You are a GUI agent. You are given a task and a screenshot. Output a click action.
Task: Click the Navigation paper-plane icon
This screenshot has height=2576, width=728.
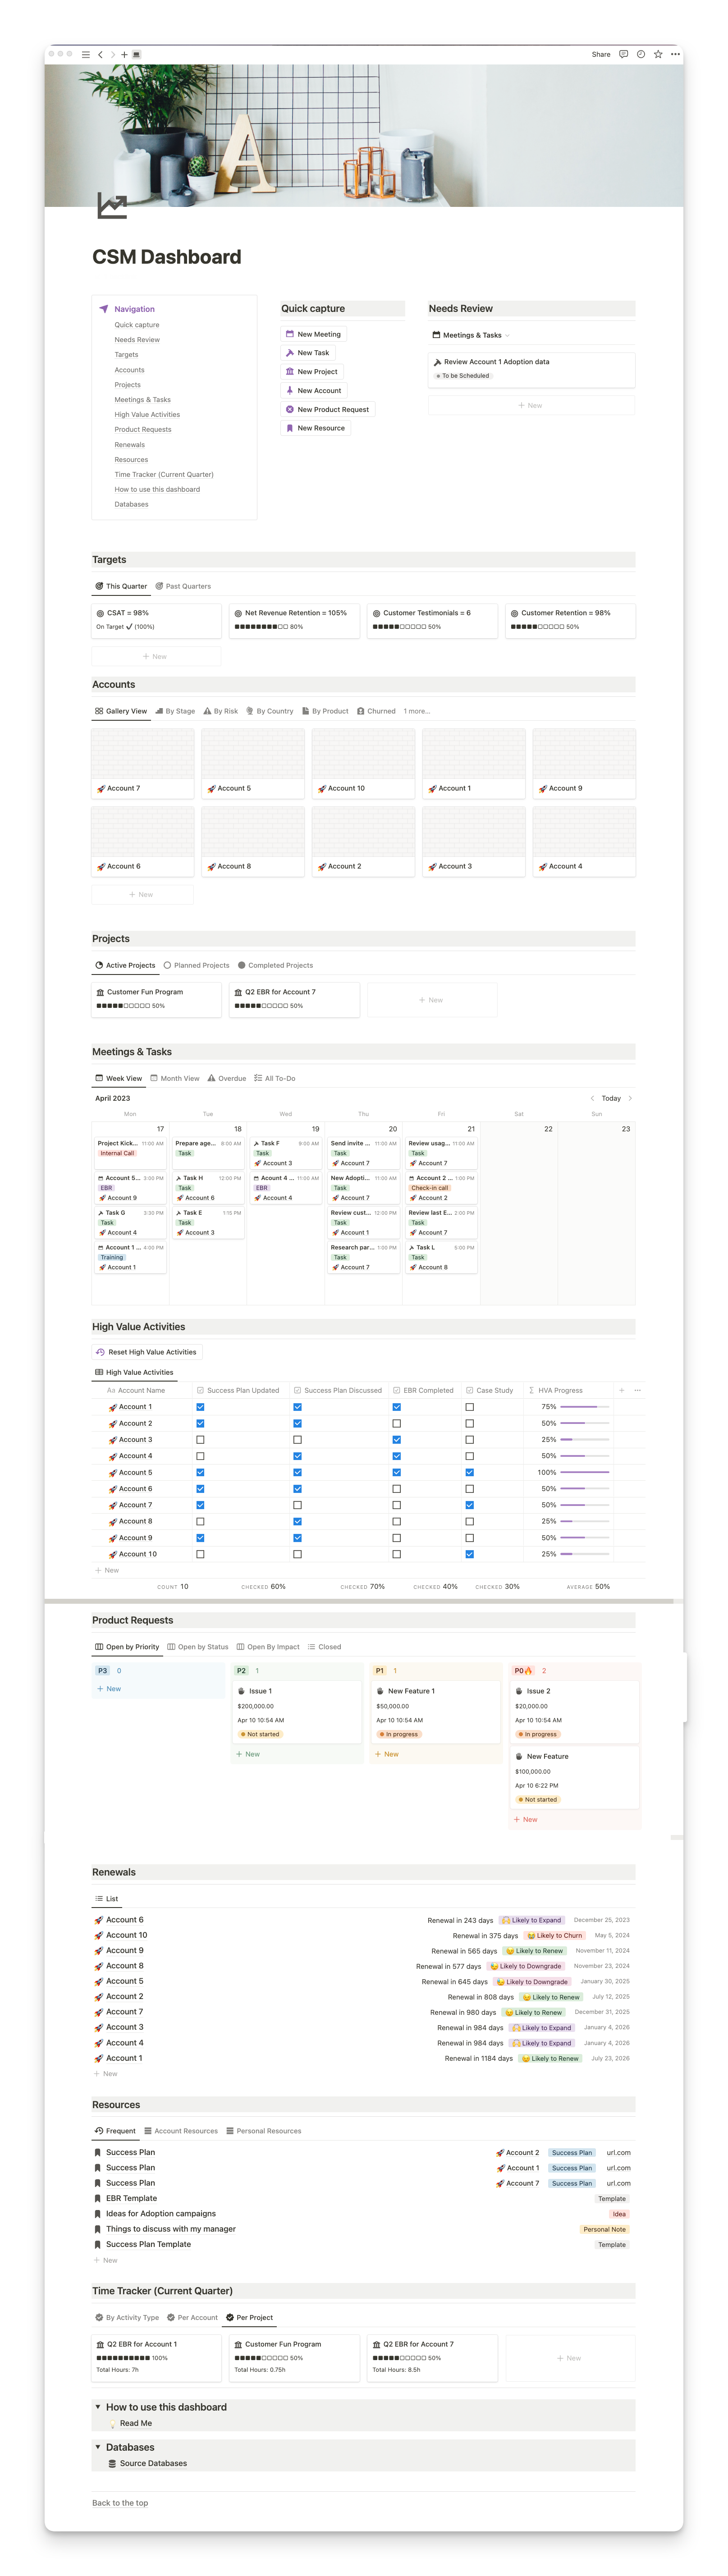[104, 309]
